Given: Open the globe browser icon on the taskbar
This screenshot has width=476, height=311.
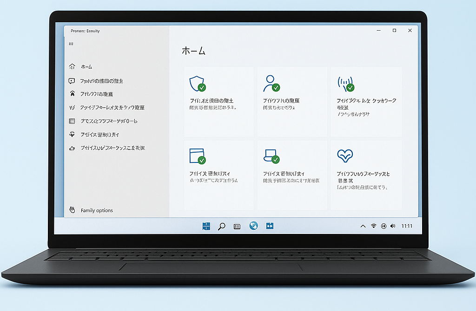Looking at the screenshot, I should [253, 226].
